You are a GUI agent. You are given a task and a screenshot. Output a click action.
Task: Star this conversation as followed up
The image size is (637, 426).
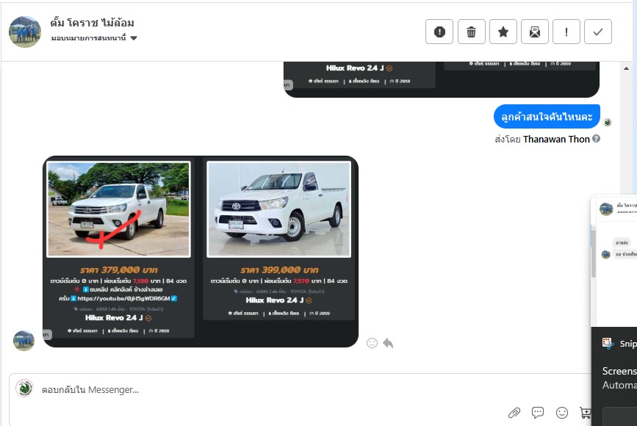pos(503,32)
